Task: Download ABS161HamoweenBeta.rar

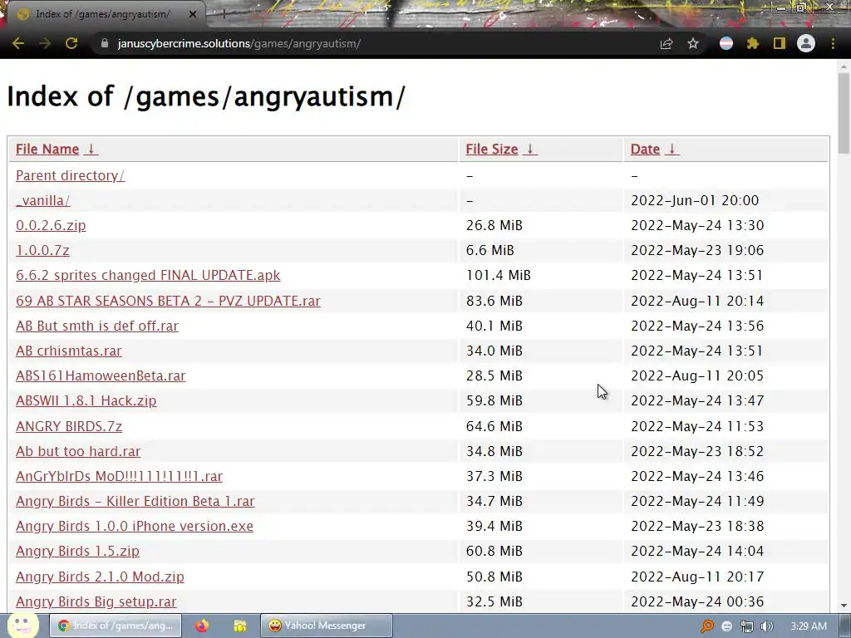Action: 101,375
